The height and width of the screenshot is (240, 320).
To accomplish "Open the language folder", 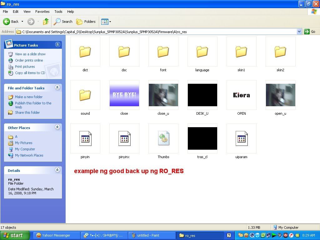I will pyautogui.click(x=202, y=52).
